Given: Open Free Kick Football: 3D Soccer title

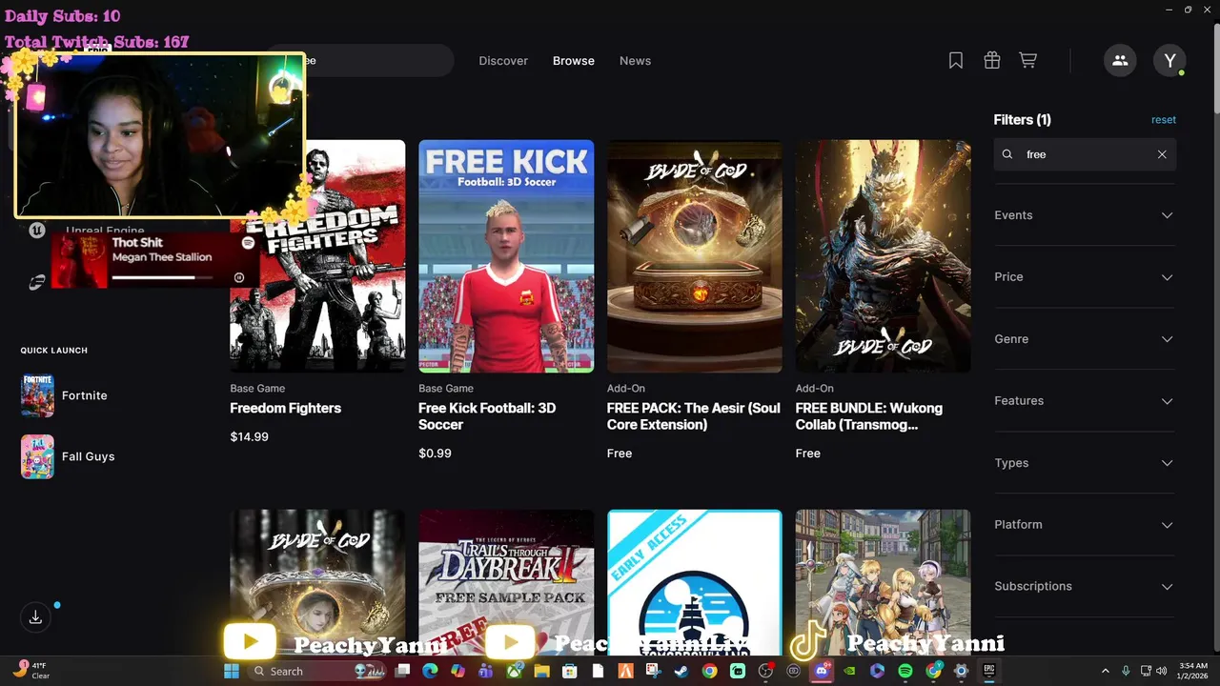Looking at the screenshot, I should coord(487,416).
